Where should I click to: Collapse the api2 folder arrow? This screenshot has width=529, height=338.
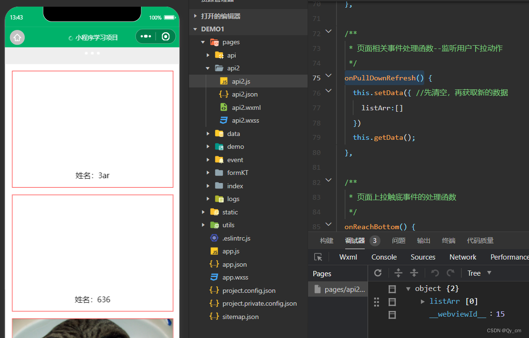(x=208, y=68)
